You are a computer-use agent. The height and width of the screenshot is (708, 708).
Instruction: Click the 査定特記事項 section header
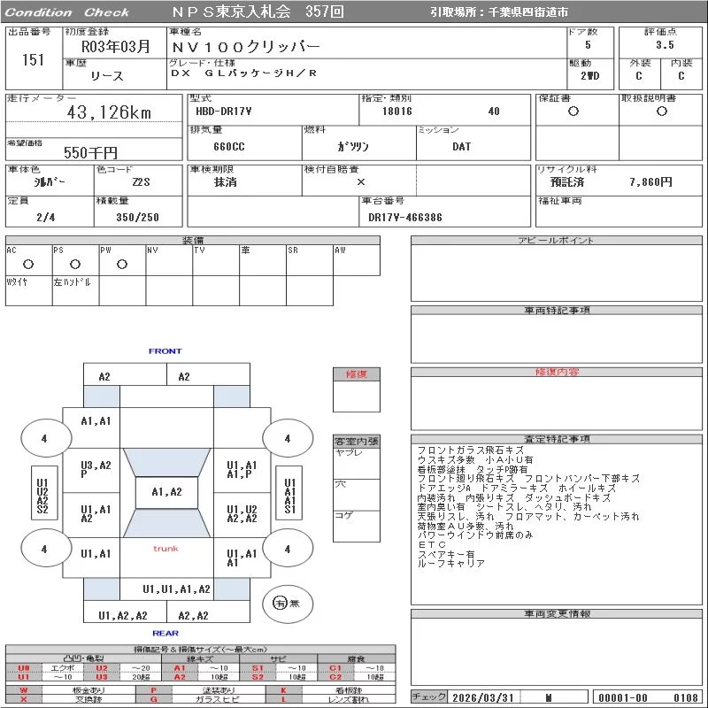[557, 439]
